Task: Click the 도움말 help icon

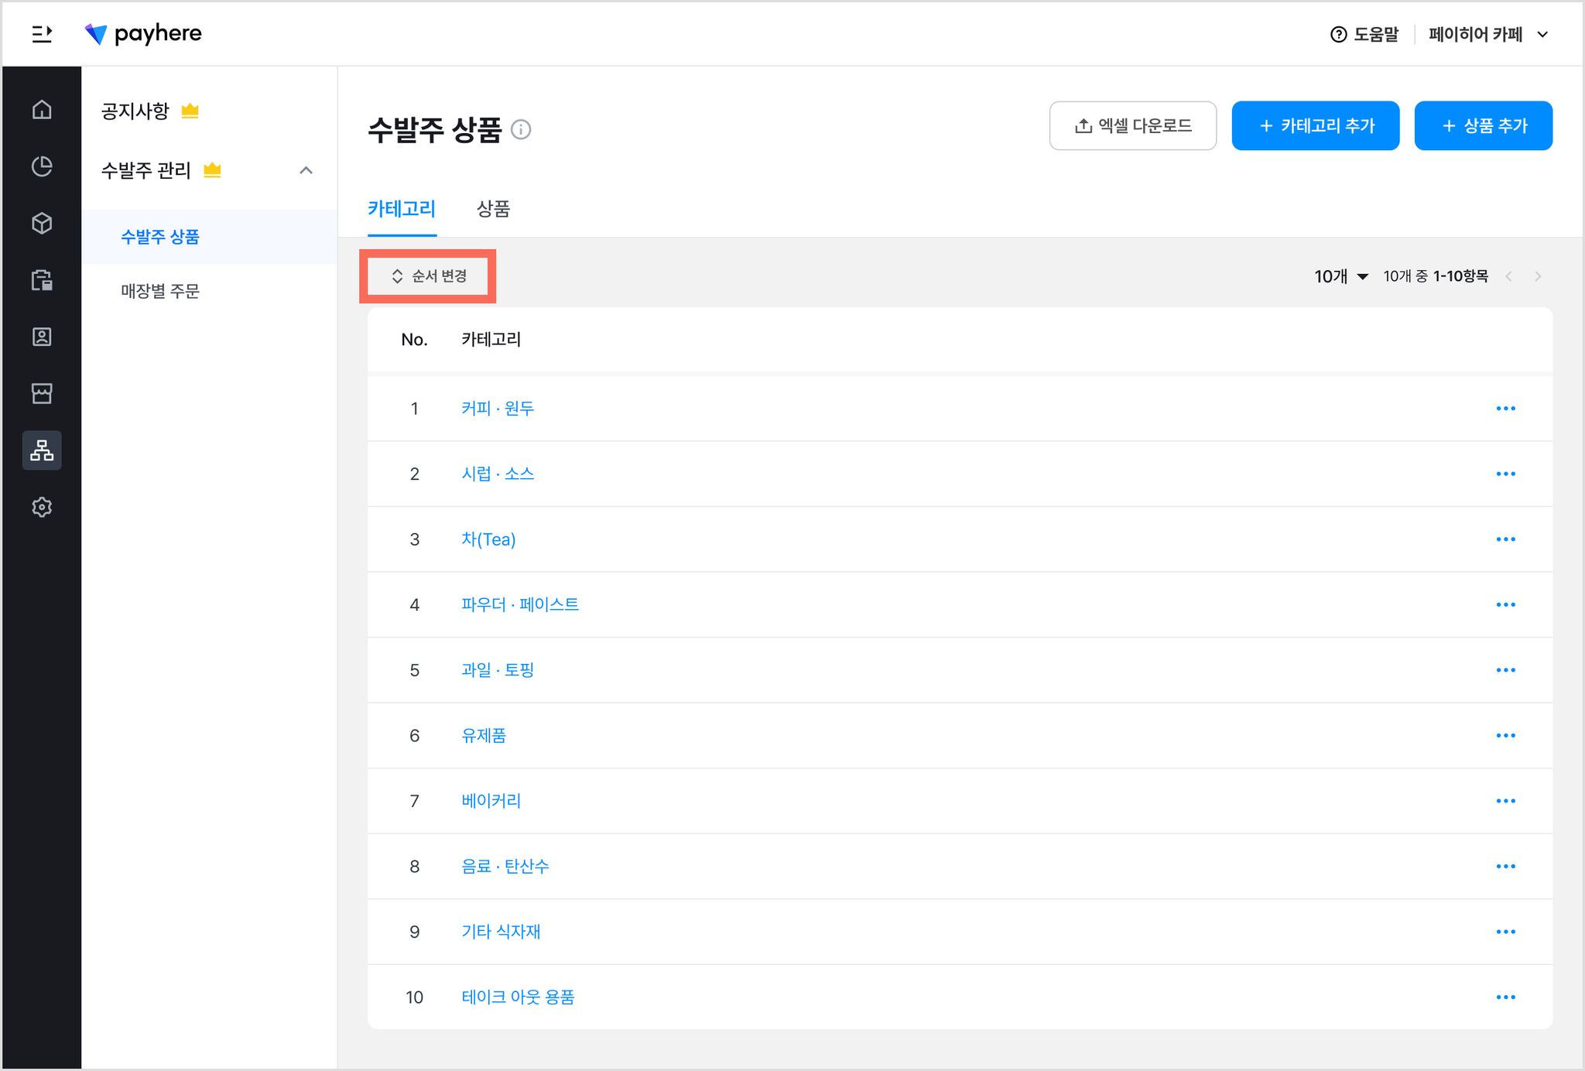Action: coord(1338,34)
